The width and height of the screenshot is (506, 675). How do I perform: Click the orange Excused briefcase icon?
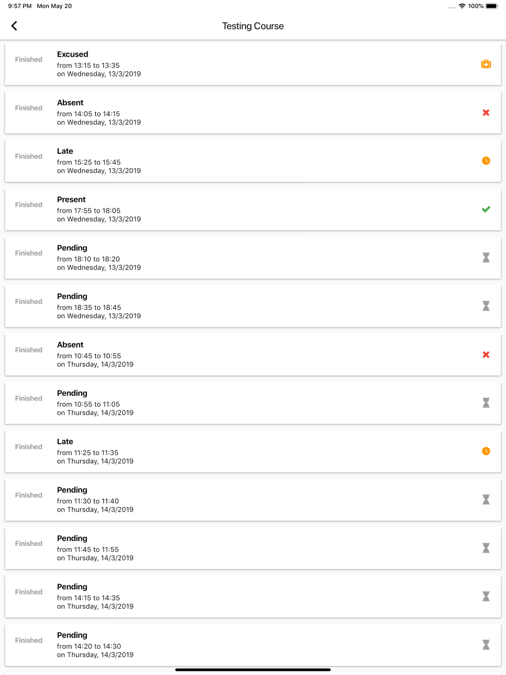pyautogui.click(x=486, y=64)
